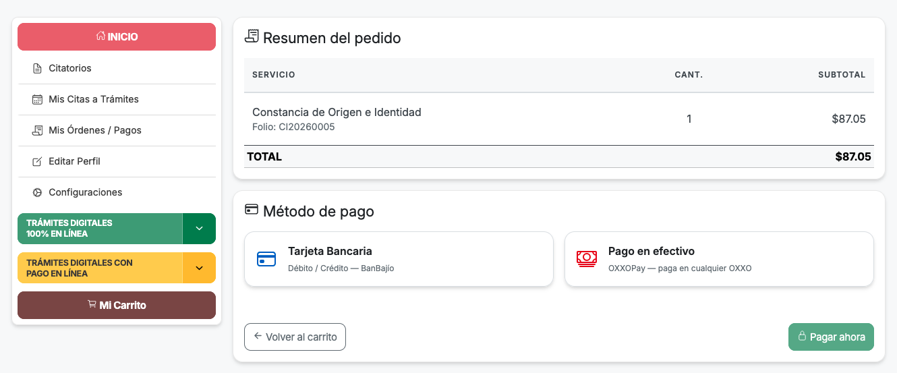Go to the INICIO home button

point(117,36)
